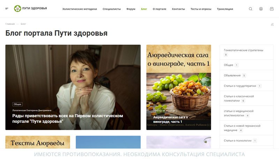Select the Тесты и опросы menu item
The image size is (279, 159).
201,9
